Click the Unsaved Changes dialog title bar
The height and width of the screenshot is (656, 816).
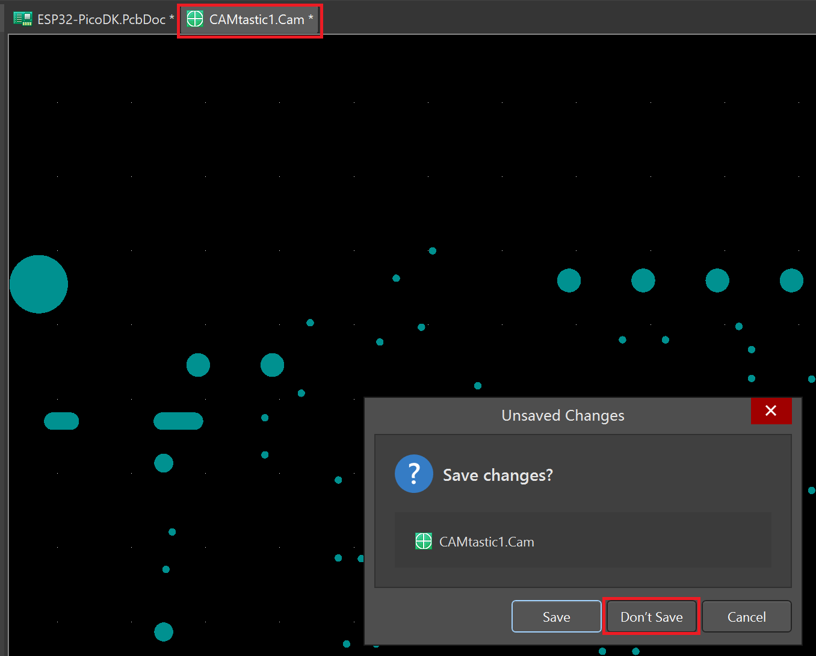(563, 416)
